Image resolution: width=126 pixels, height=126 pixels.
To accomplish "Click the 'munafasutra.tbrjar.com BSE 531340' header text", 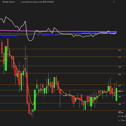I will 38,2.
